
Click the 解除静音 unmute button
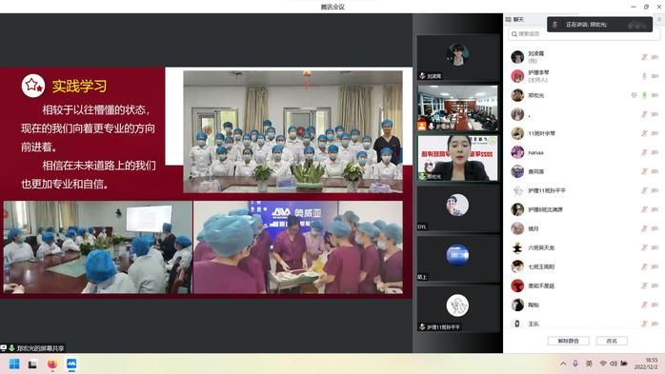point(569,341)
